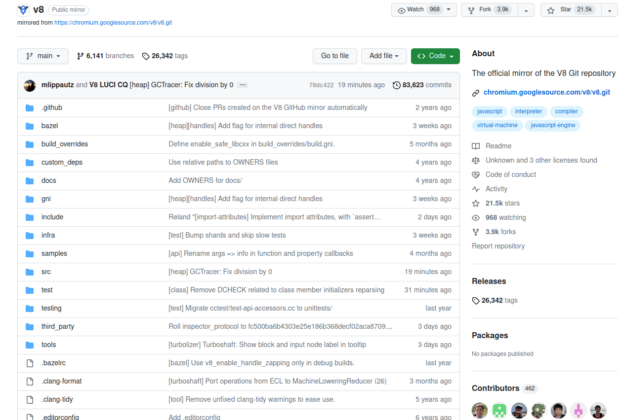Open the Add file dropdown

(x=384, y=56)
